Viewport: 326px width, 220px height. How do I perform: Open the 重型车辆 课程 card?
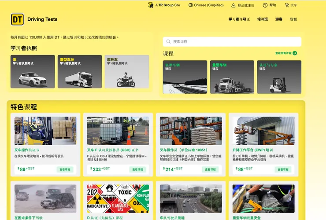point(232,77)
